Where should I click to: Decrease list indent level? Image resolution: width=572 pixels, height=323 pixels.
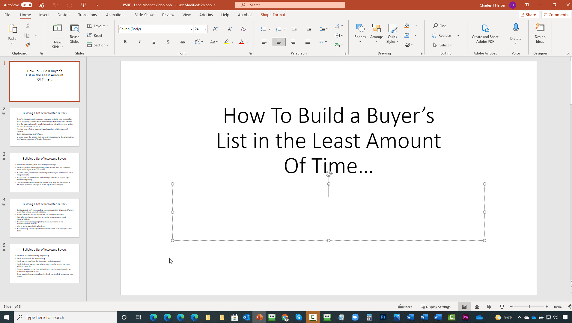[x=294, y=29]
